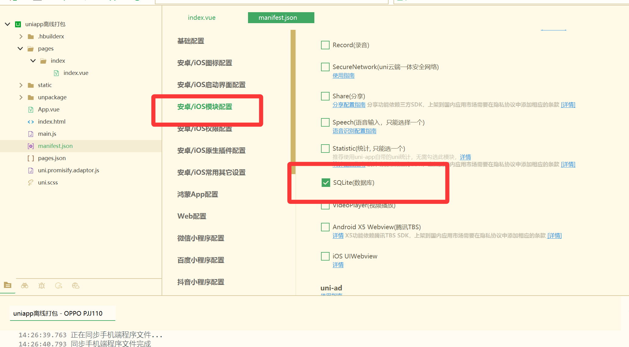Expand the unpackage folder
Screen dimensions: 629x347
click(x=21, y=97)
